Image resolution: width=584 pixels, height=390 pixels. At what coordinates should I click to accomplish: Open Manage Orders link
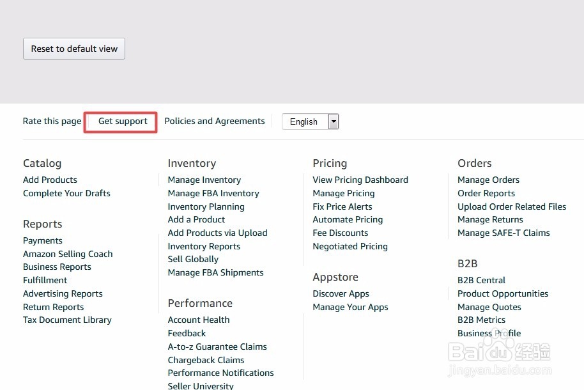click(x=488, y=180)
